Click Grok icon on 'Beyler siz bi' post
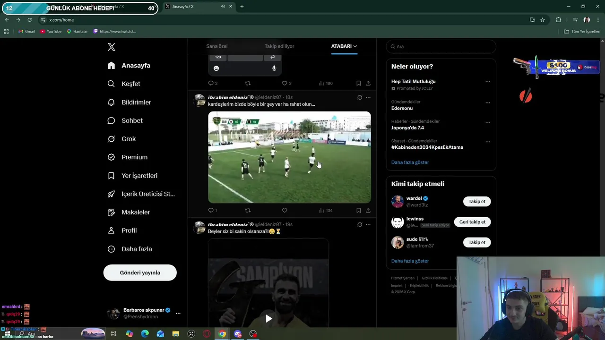The image size is (605, 340). point(360,224)
